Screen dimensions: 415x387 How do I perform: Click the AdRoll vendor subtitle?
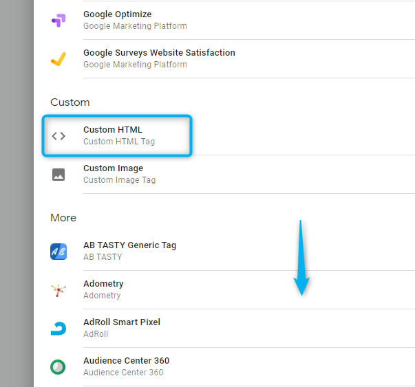coord(96,334)
